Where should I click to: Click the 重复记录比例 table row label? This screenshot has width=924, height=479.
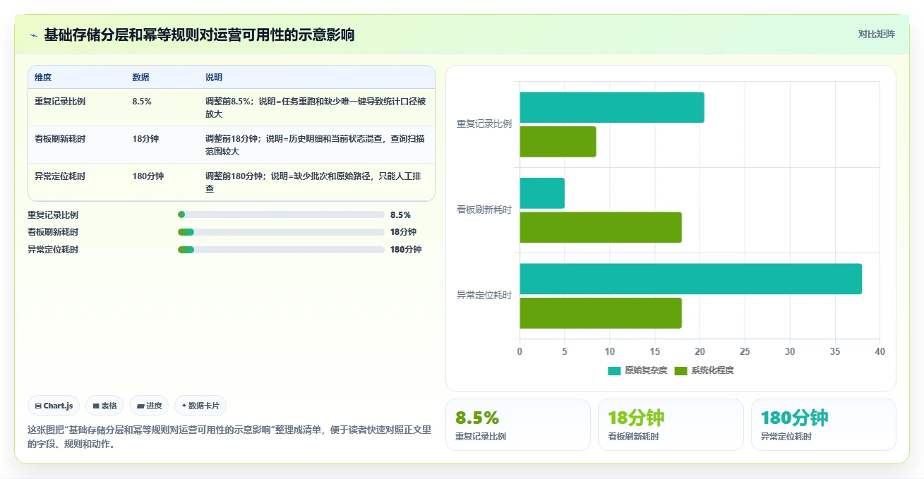[60, 101]
